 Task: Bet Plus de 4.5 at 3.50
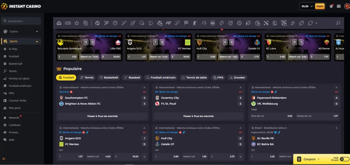click(x=272, y=116)
